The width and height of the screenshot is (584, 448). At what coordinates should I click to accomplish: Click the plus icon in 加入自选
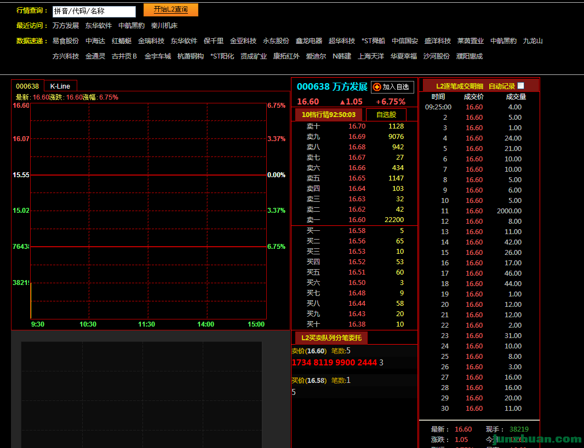(x=377, y=87)
